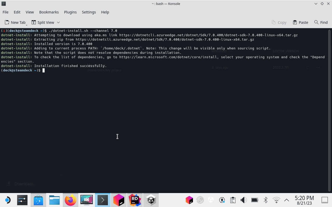Image resolution: width=332 pixels, height=207 pixels.
Task: Click the Steam system tray icon
Action: [x=200, y=200]
